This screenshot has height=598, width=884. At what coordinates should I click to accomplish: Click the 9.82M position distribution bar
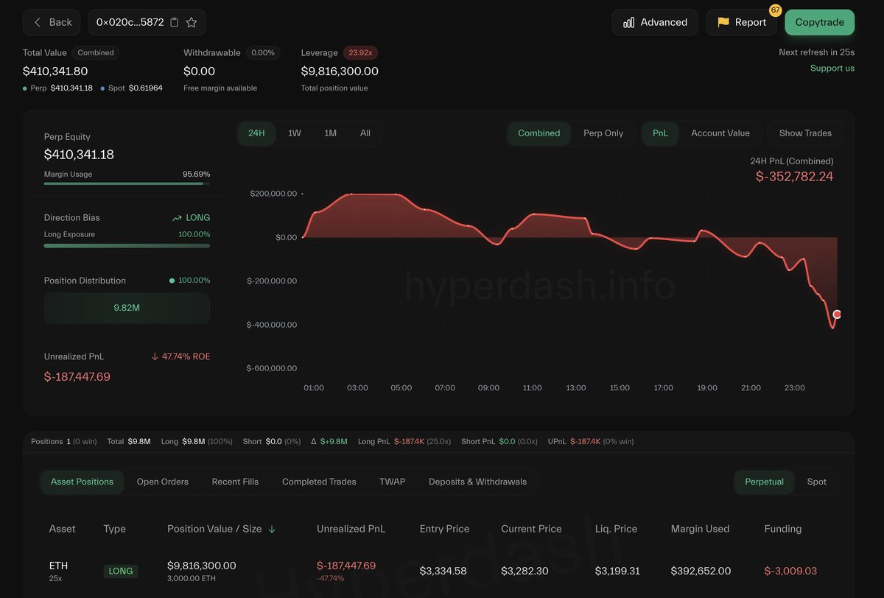[127, 308]
